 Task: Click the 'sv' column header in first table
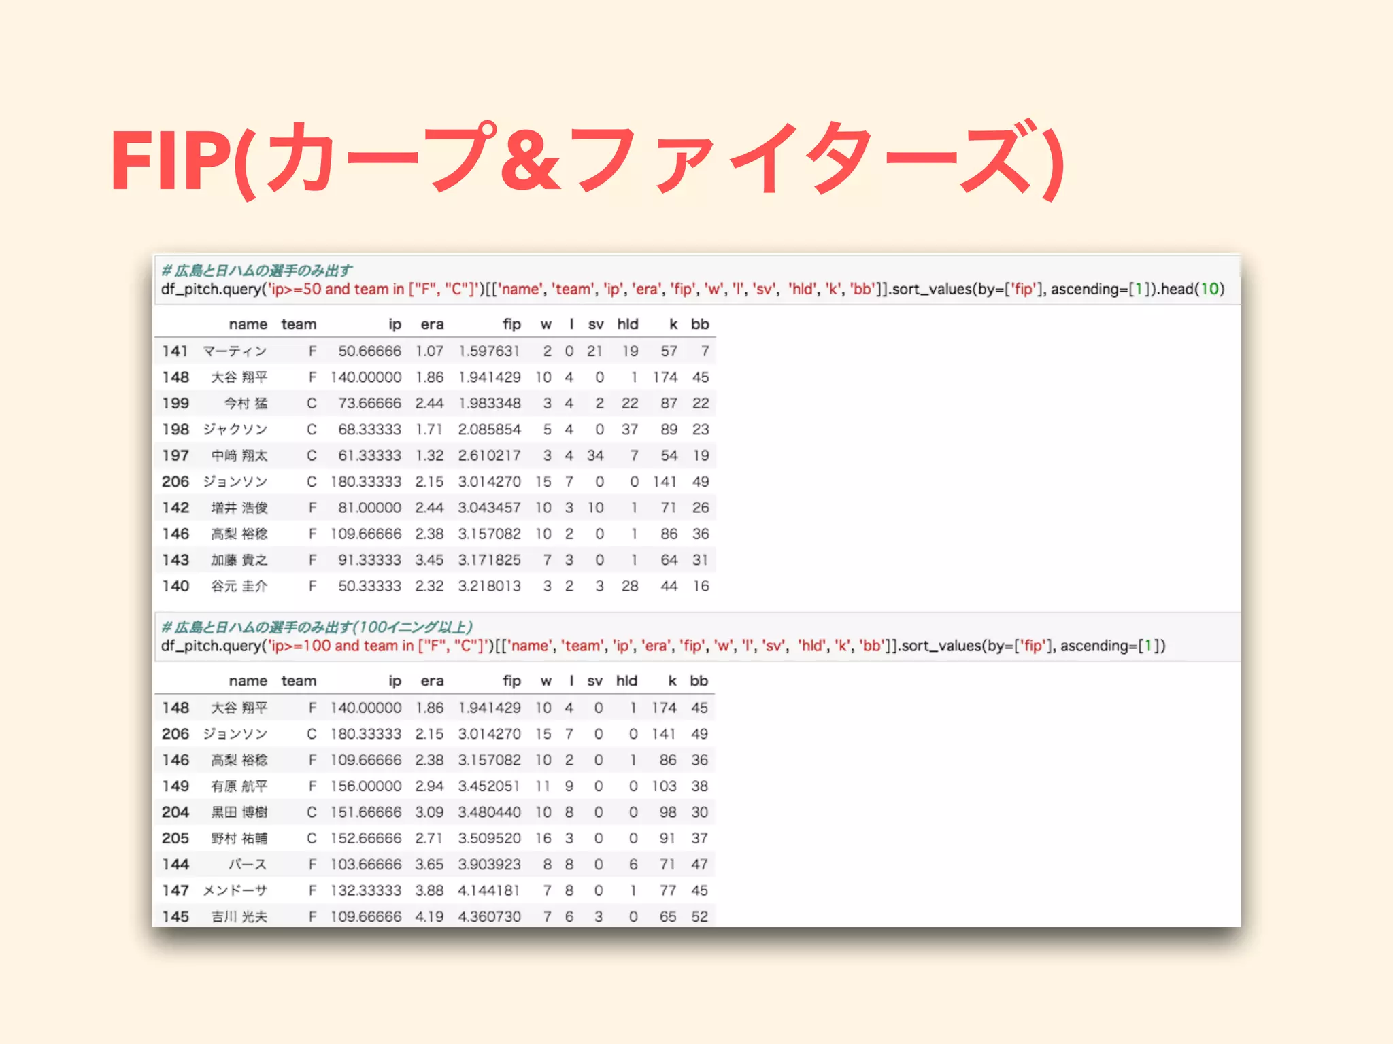pyautogui.click(x=595, y=324)
